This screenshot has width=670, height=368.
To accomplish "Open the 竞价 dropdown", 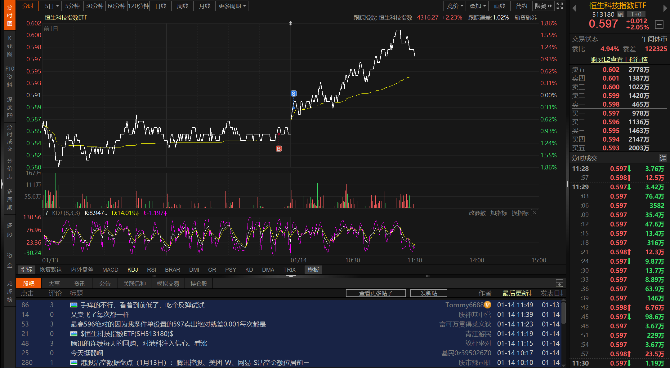I will pyautogui.click(x=455, y=6).
